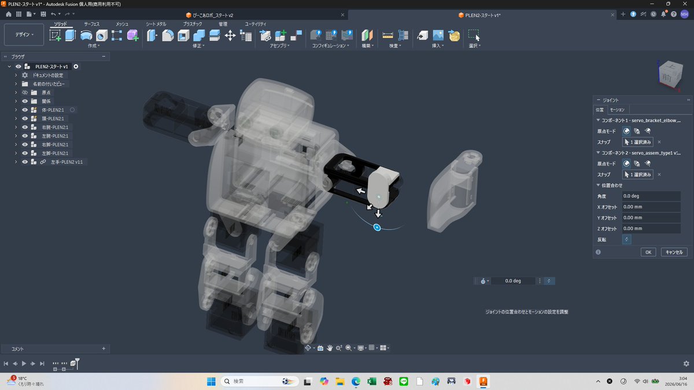
Task: Select the Create Form purple cube tool
Action: 133,35
